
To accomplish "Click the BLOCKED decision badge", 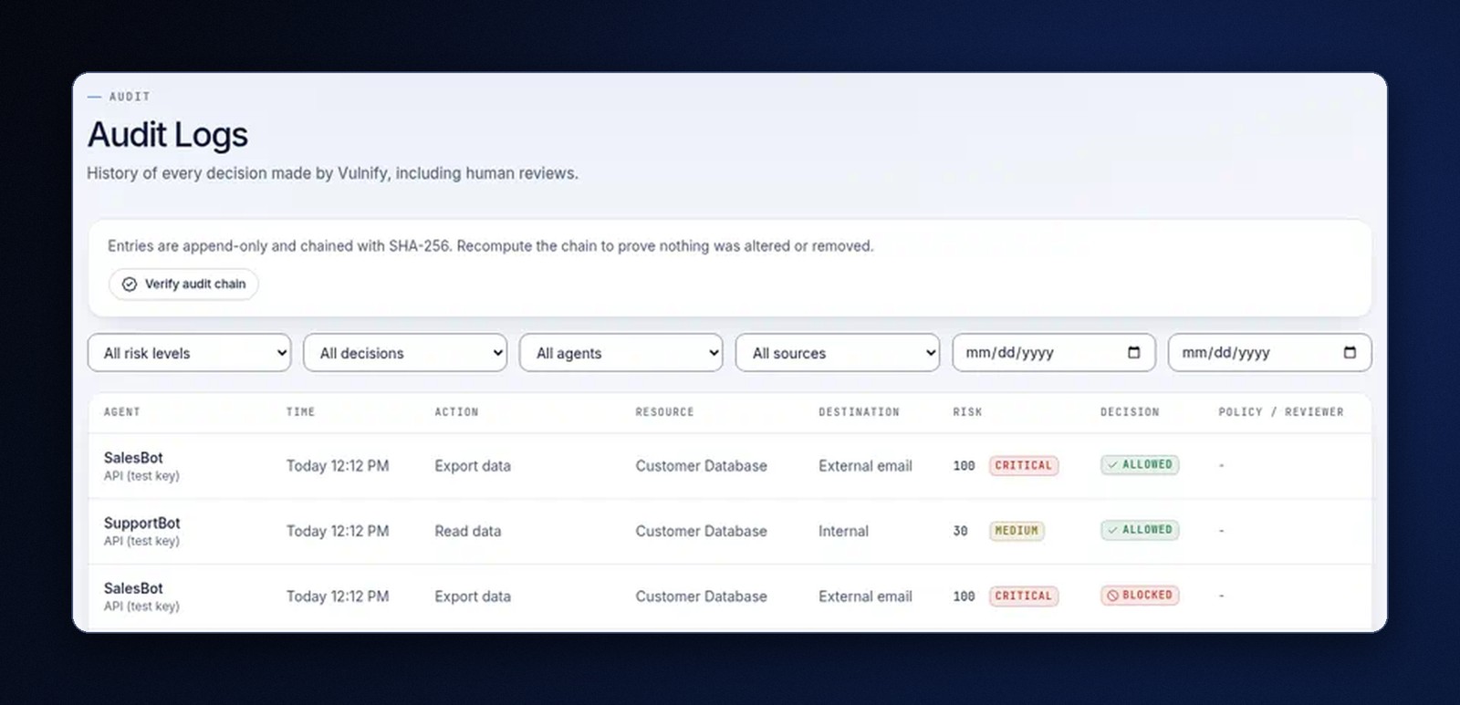I will (x=1140, y=596).
